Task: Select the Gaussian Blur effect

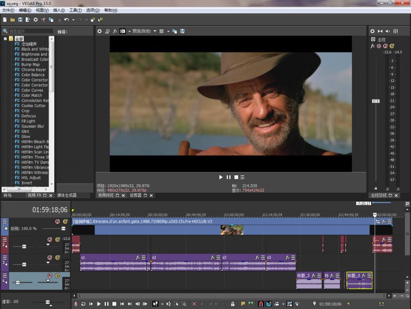Action: click(x=33, y=126)
